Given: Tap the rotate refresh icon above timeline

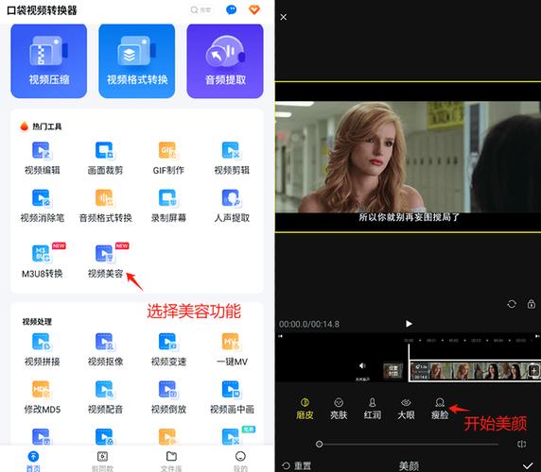Looking at the screenshot, I should pyautogui.click(x=512, y=304).
